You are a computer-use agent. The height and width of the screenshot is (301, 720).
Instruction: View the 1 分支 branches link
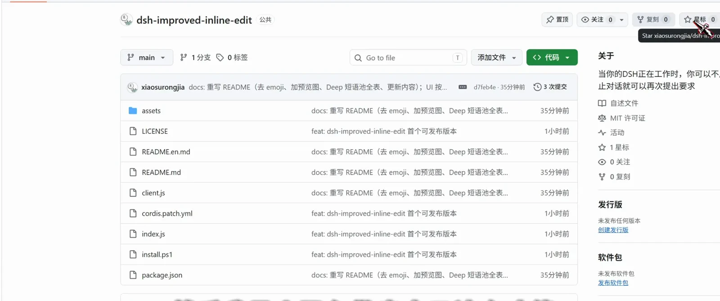click(195, 58)
